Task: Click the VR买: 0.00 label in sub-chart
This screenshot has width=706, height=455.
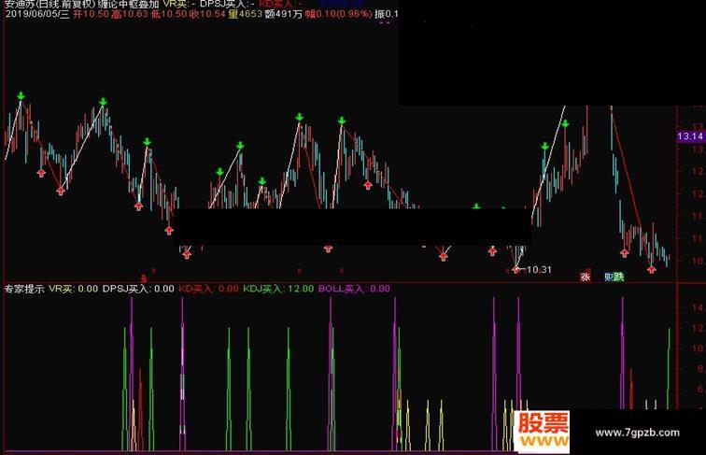Action: [74, 289]
